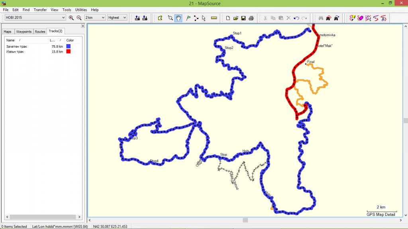This screenshot has width=408, height=229.
Task: Sort tracks by the L... length column header
Action: click(56, 40)
